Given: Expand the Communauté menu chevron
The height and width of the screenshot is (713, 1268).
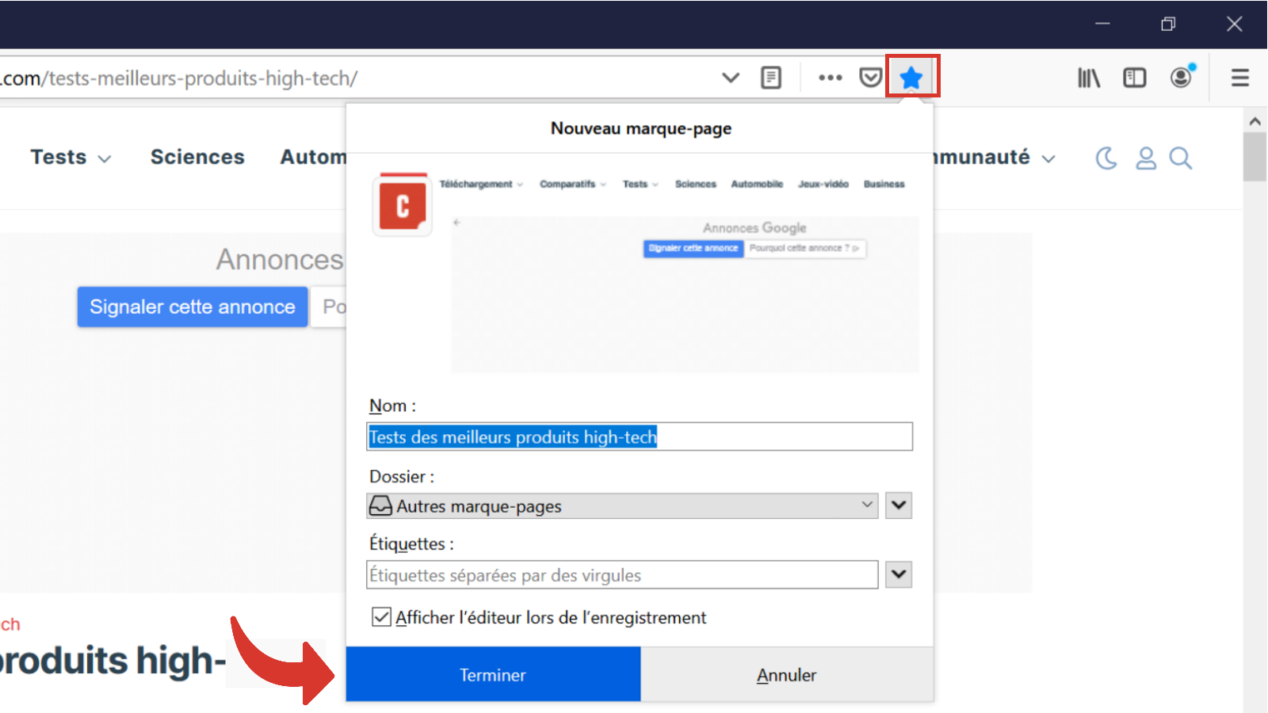Looking at the screenshot, I should coord(1048,158).
